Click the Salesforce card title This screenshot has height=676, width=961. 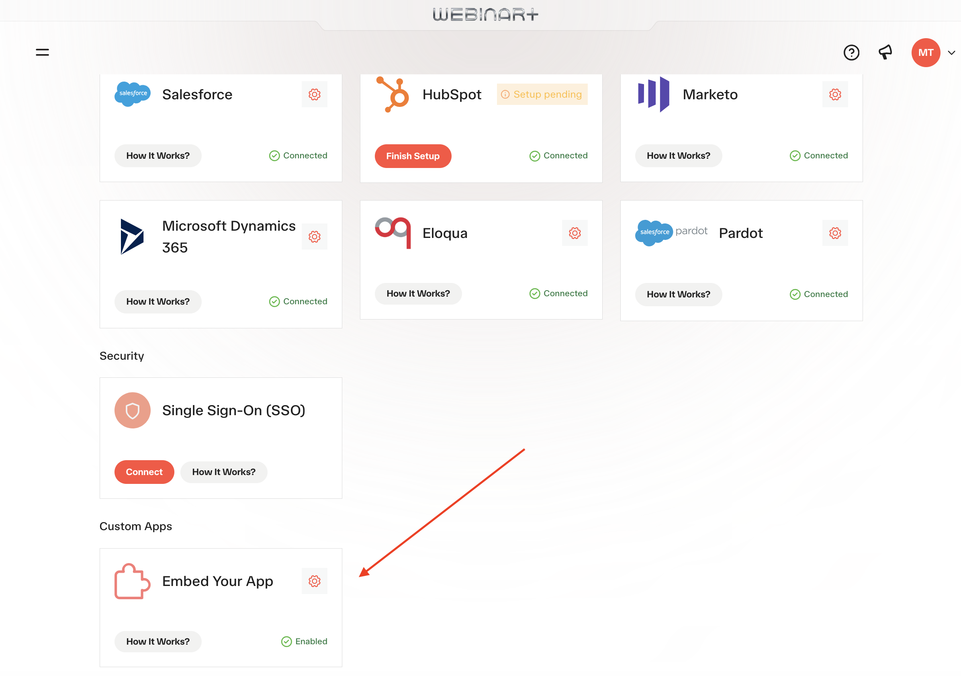point(197,94)
